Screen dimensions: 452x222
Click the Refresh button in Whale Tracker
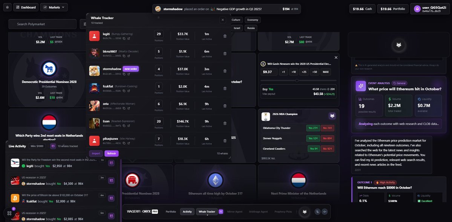tap(112, 153)
